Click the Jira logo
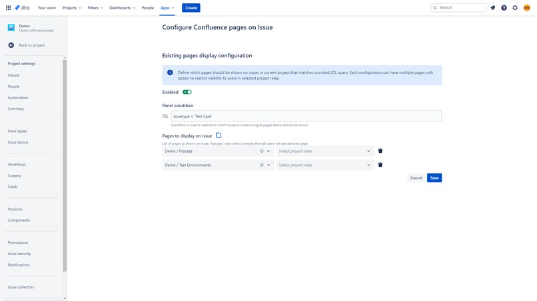537x301 pixels. pyautogui.click(x=22, y=7)
